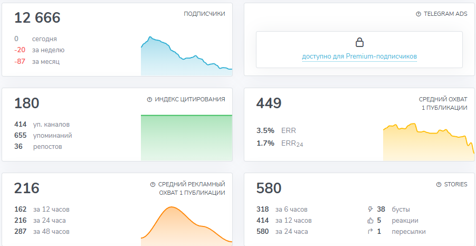Click the help icon beside СРЕДНИЙ РЕКЛАМНЫЙ ОХВАТ
Image resolution: width=476 pixels, height=246 pixels.
click(x=153, y=185)
